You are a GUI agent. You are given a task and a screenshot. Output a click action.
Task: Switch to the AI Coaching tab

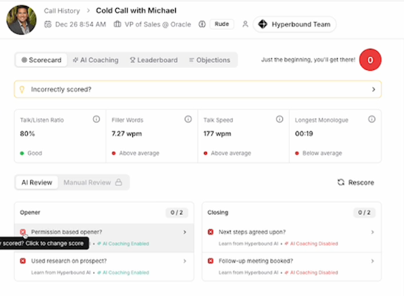point(95,60)
